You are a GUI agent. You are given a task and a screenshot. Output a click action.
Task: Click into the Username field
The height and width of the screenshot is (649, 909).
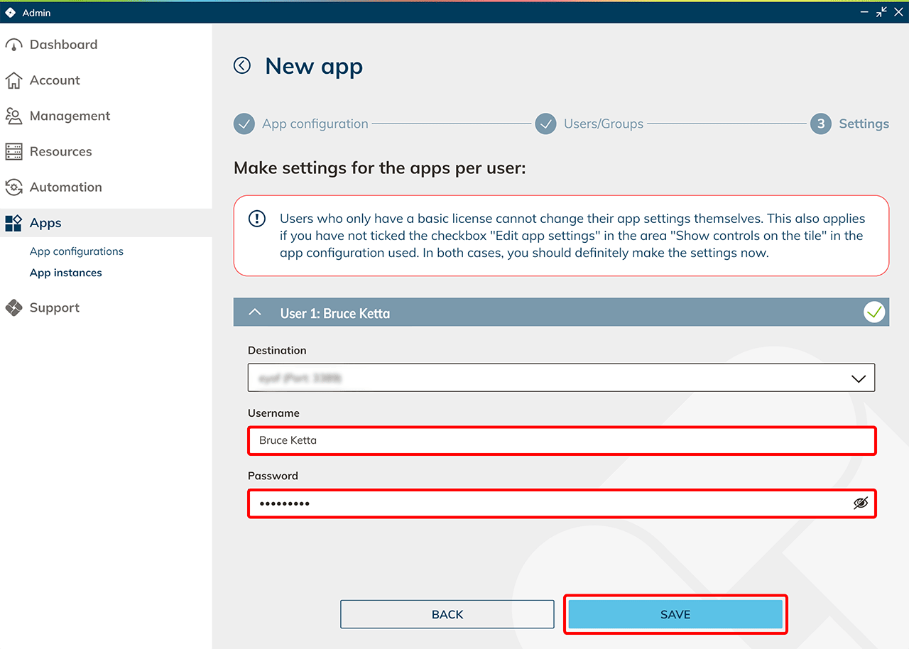[561, 441]
